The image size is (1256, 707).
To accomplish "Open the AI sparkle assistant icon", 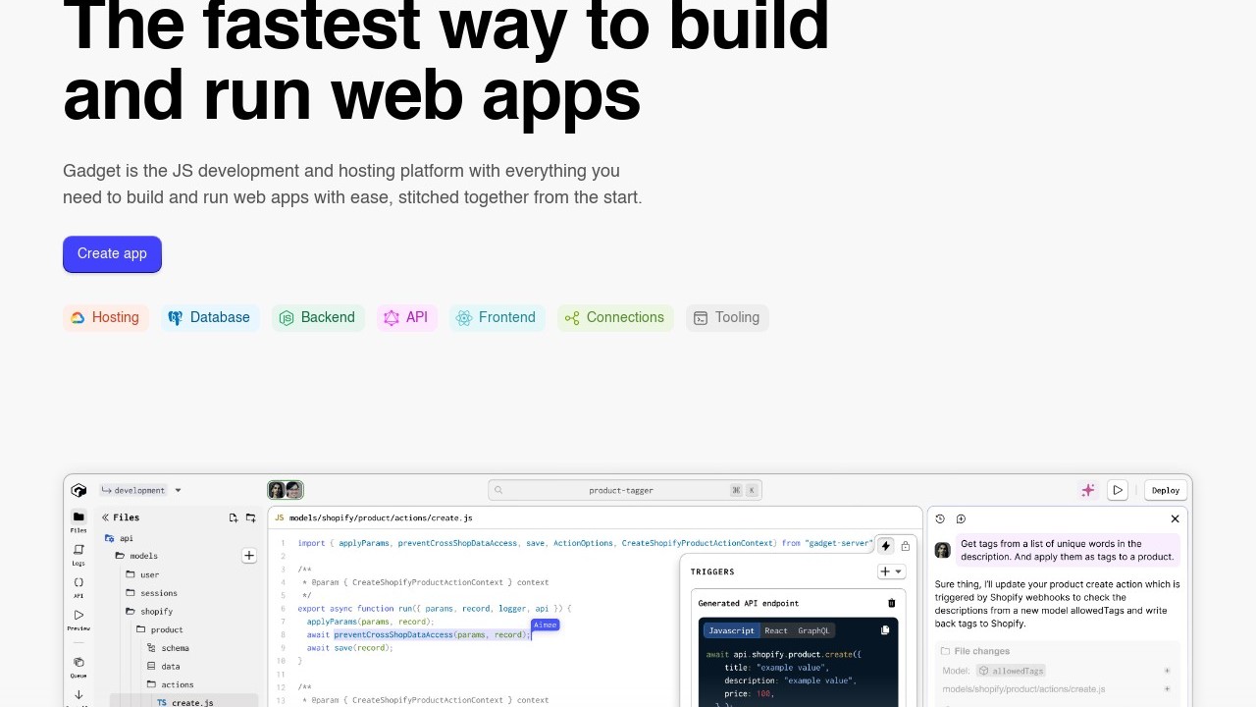I will pos(1087,490).
